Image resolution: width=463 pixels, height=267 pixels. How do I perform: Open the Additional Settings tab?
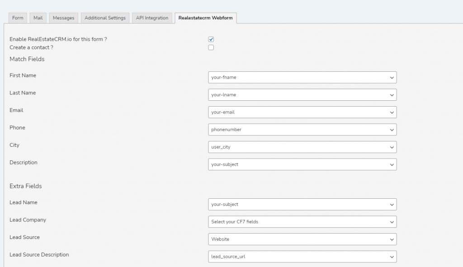[x=105, y=18]
